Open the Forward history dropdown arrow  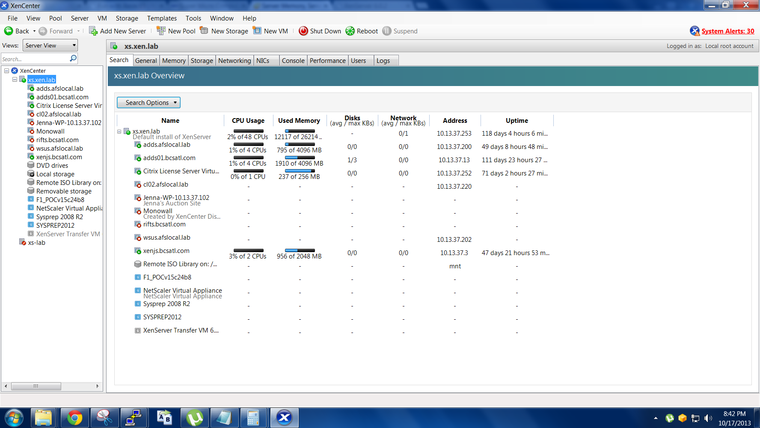79,31
